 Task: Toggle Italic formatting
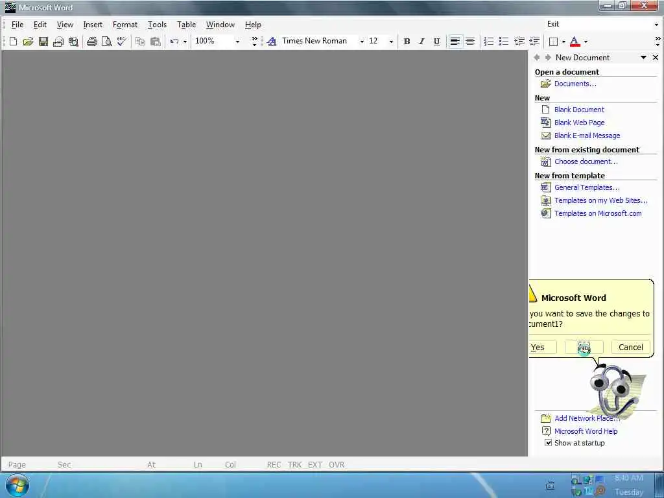(421, 41)
